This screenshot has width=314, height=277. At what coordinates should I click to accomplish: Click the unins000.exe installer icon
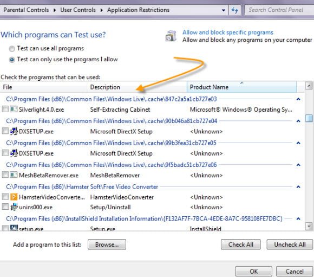click(x=14, y=207)
